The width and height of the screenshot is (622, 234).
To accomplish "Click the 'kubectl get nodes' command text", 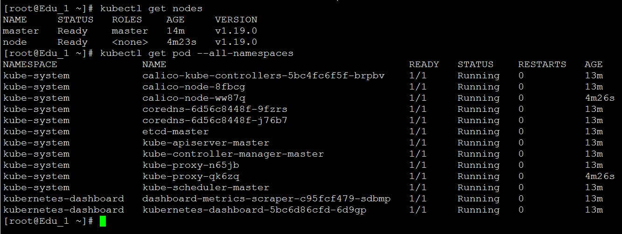I will pos(151,8).
